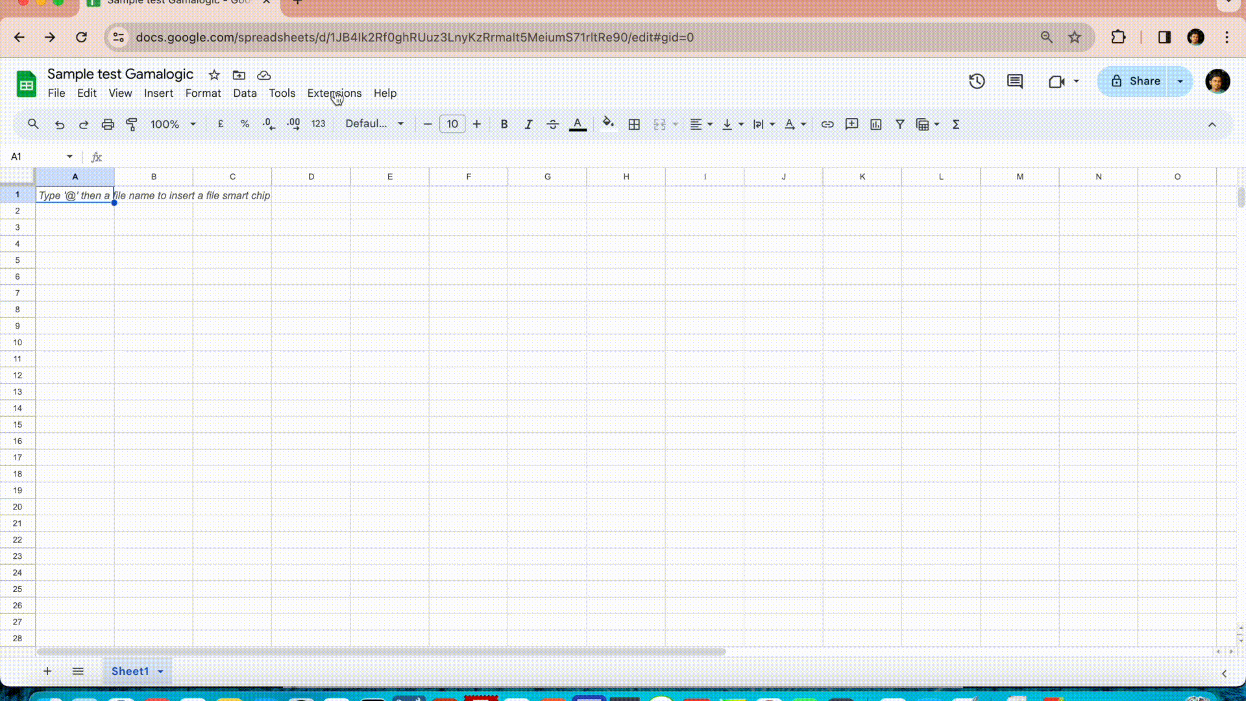The image size is (1246, 701).
Task: Insert a comment
Action: 851,124
